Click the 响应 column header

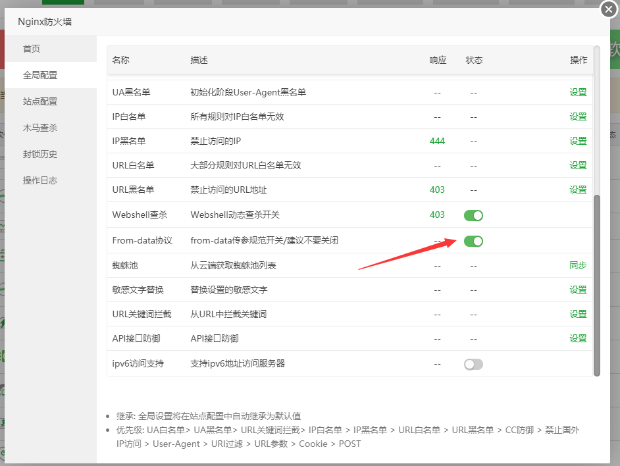(x=438, y=60)
